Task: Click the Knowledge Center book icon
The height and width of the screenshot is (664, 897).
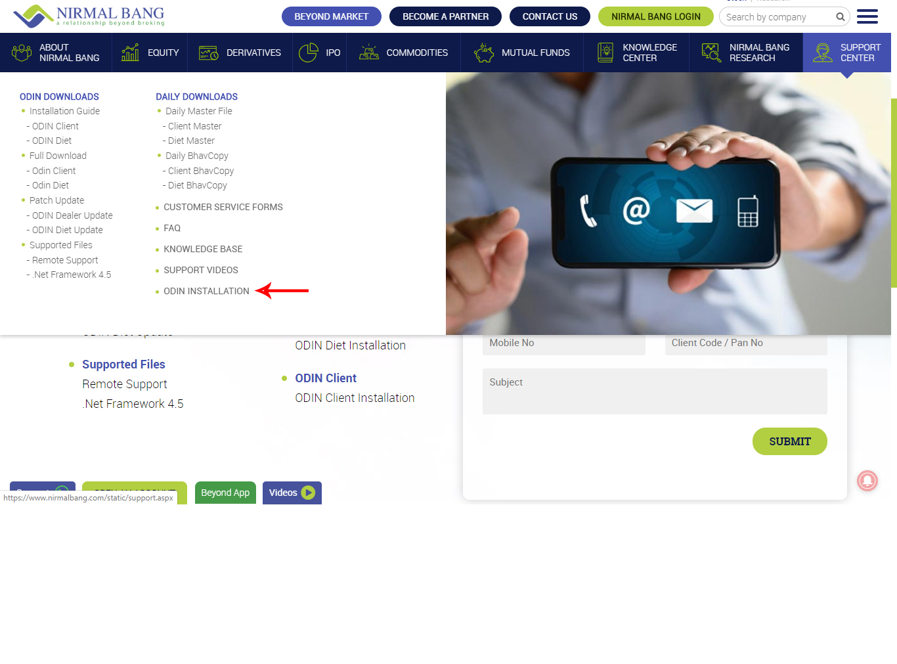Action: [605, 53]
